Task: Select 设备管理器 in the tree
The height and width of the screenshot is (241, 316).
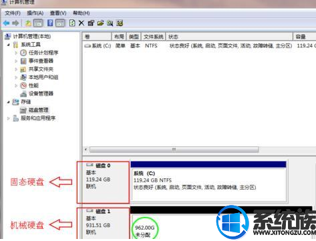Action: point(41,93)
